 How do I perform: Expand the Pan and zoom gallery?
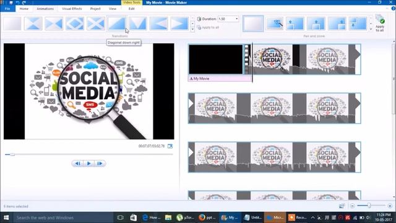[371, 29]
